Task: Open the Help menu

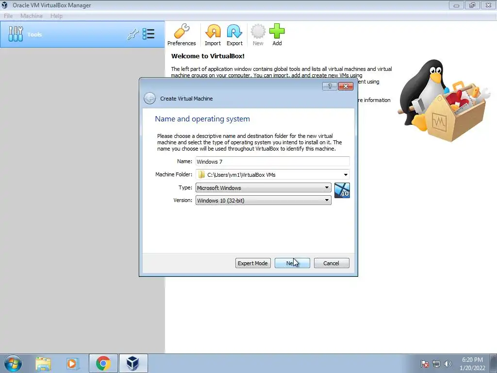Action: 56,16
